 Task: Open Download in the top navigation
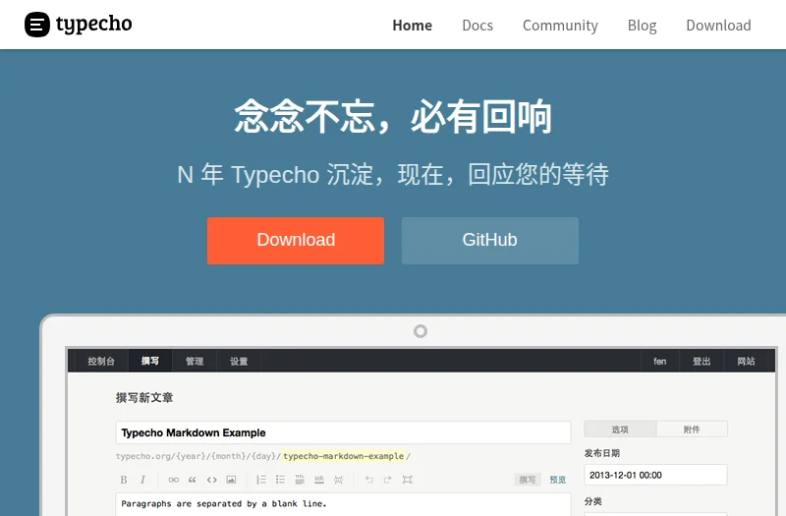pyautogui.click(x=718, y=26)
